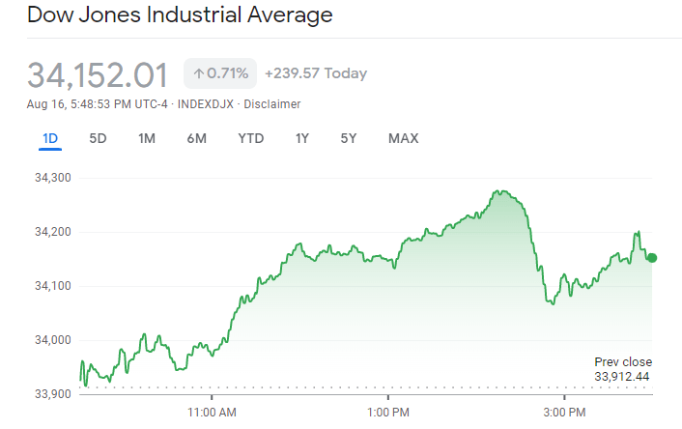Viewport: 682px width, 429px height.
Task: Click the 11:00 AM time axis label
Action: click(x=213, y=413)
